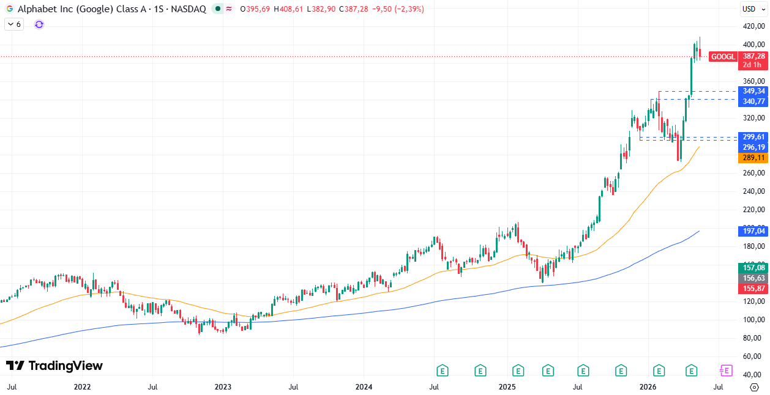Click the purple upcoming earnings E marker
770x395 pixels.
tap(726, 371)
